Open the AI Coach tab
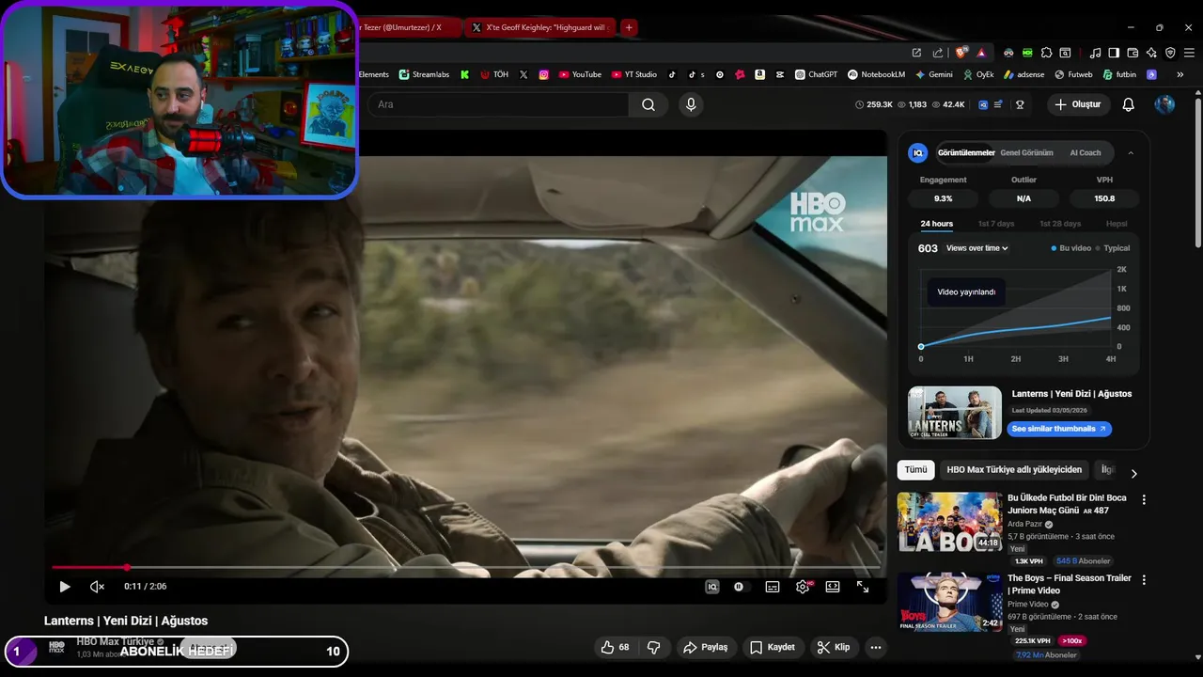Viewport: 1203px width, 677px height. click(1086, 152)
